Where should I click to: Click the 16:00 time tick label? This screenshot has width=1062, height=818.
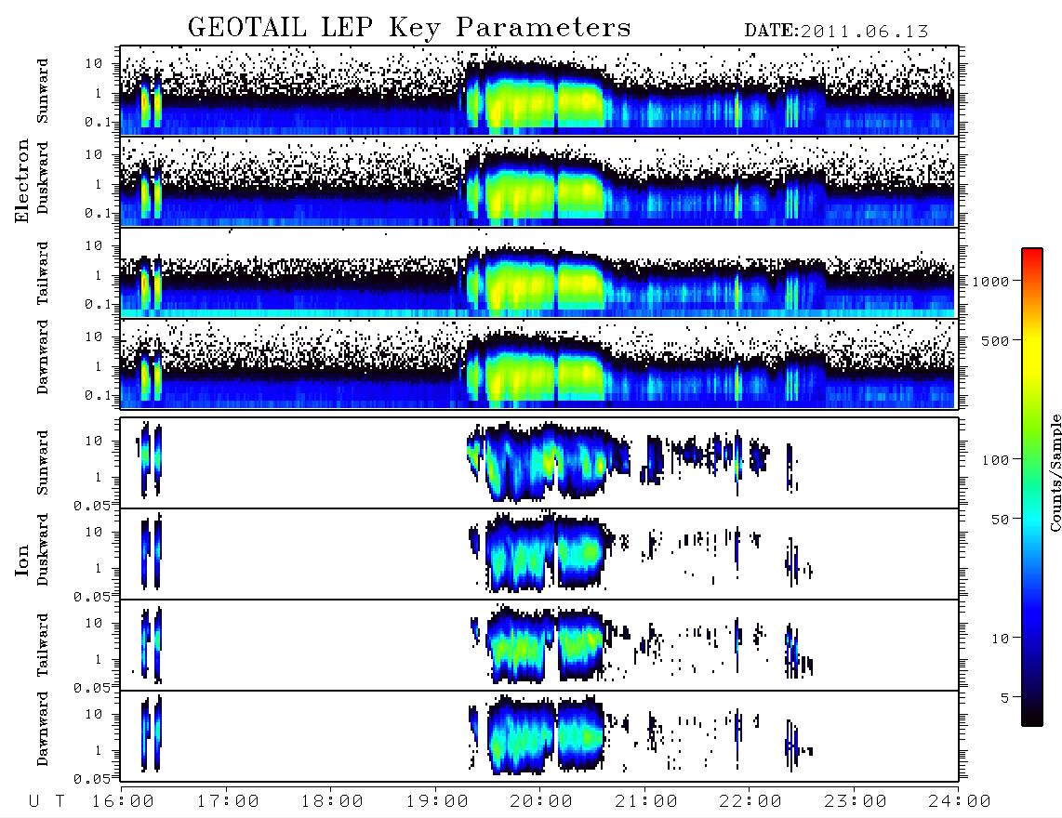pyautogui.click(x=124, y=802)
